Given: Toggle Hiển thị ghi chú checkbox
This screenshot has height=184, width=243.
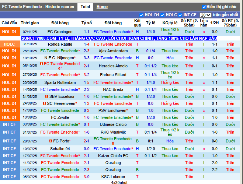Looking at the screenshot, I should pos(204,7).
